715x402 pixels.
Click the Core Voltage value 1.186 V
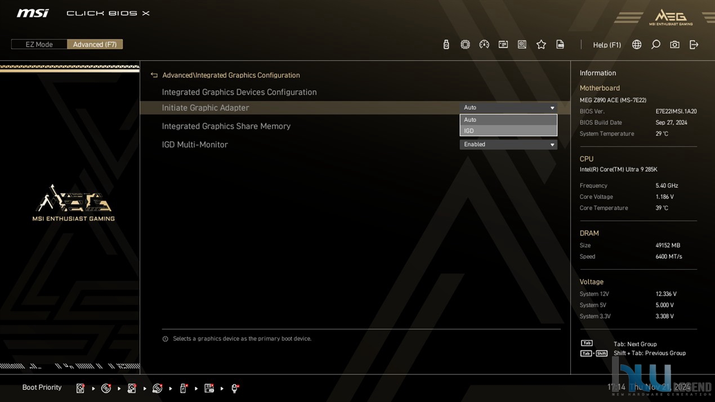[x=665, y=197]
